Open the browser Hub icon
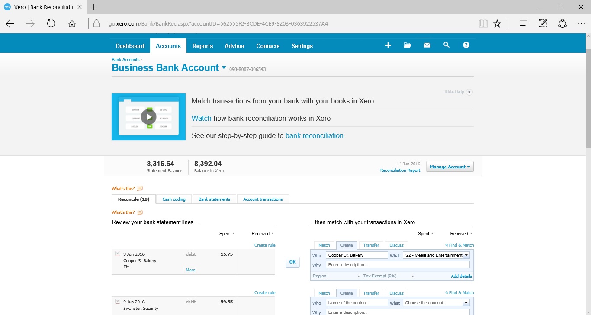This screenshot has height=315, width=591. (524, 23)
